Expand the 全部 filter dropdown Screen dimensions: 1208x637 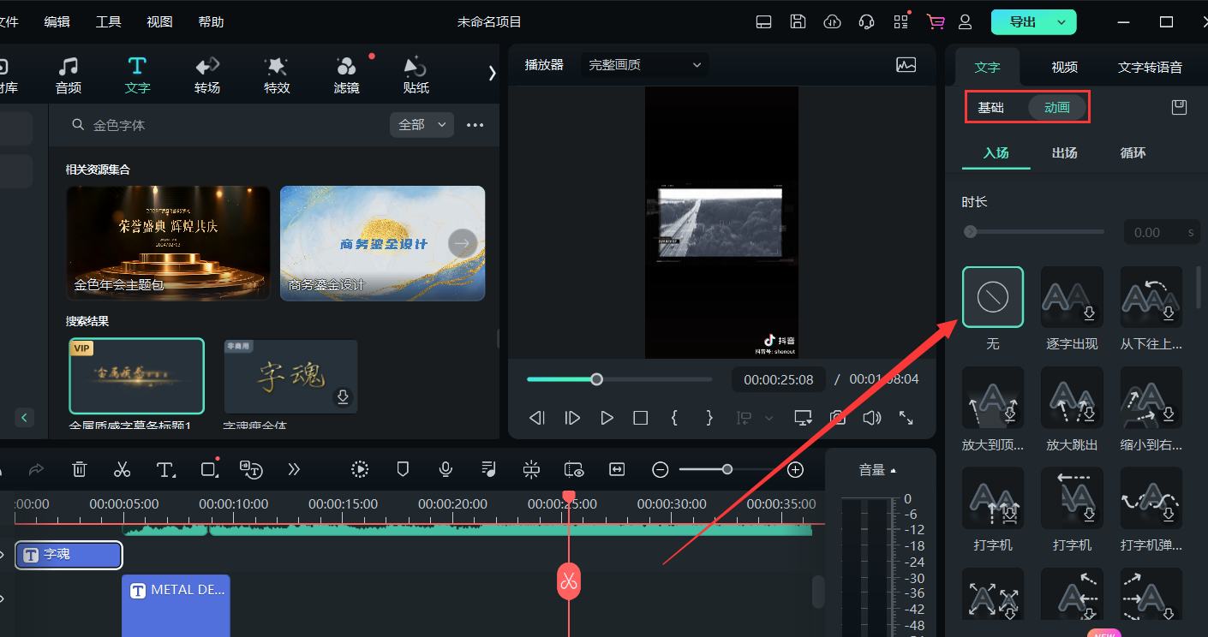tap(421, 125)
